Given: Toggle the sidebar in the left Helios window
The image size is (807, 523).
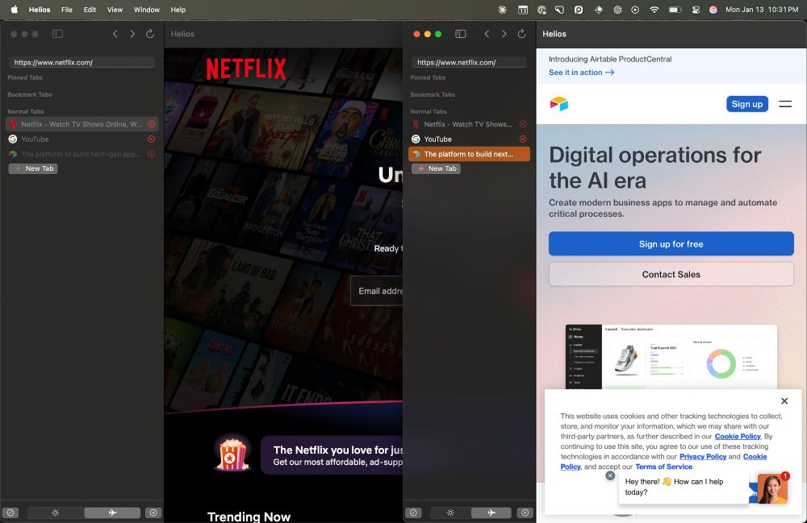Looking at the screenshot, I should point(57,34).
